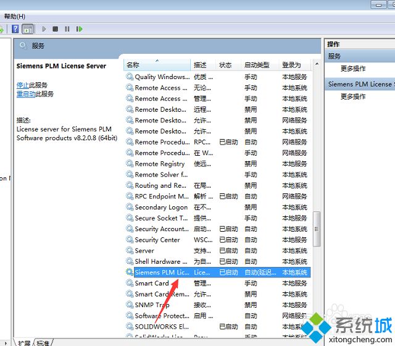Select the Siemens PLM Lic... service name
The height and width of the screenshot is (346, 395).
click(x=162, y=272)
